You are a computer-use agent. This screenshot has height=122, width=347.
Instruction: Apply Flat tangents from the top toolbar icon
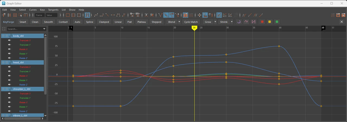point(113,15)
